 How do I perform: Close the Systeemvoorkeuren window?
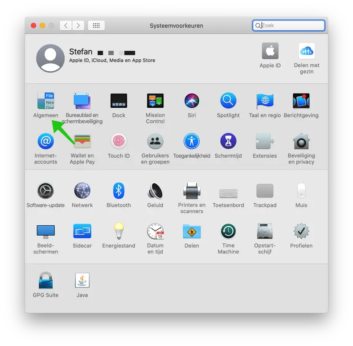pos(33,25)
